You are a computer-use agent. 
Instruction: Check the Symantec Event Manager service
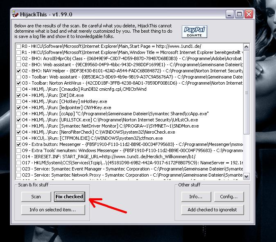[18, 169]
